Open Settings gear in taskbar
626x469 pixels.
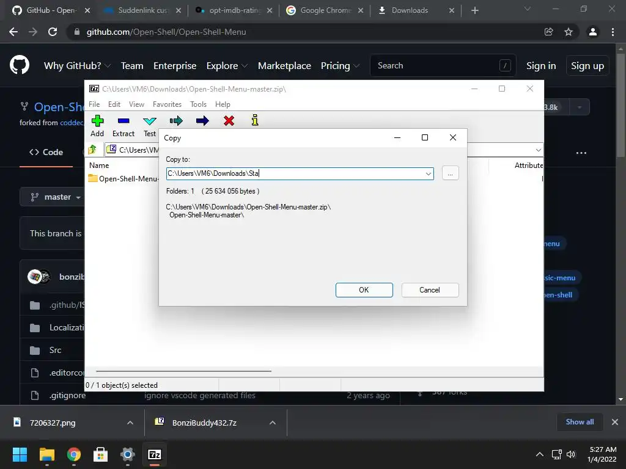pos(128,454)
